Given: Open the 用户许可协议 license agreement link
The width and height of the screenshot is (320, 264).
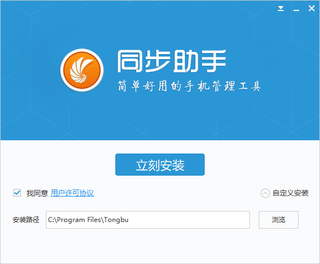Looking at the screenshot, I should pos(72,193).
